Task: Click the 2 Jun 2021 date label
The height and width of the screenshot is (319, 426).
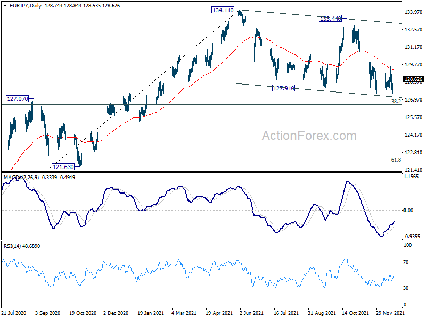Action: tap(251, 313)
